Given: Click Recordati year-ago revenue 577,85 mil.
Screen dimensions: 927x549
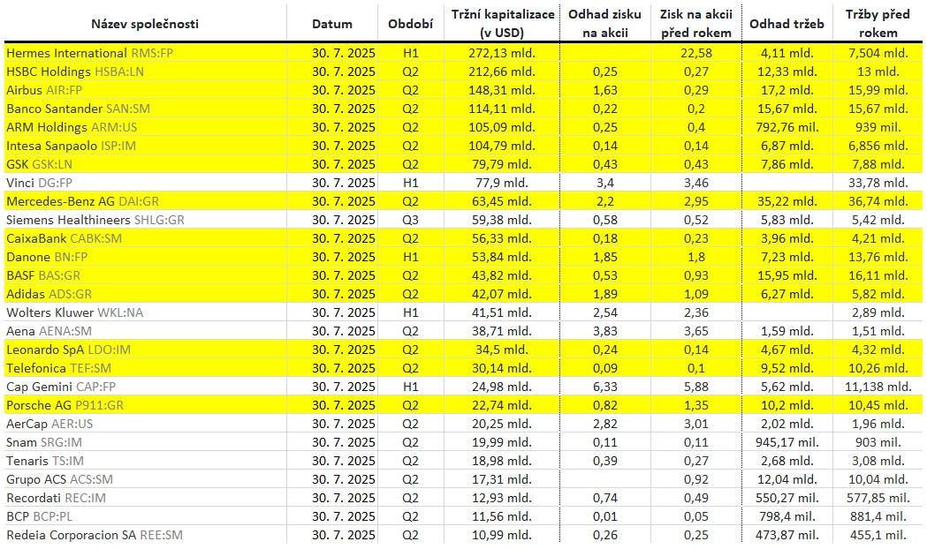Looking at the screenshot, I should point(878,498).
